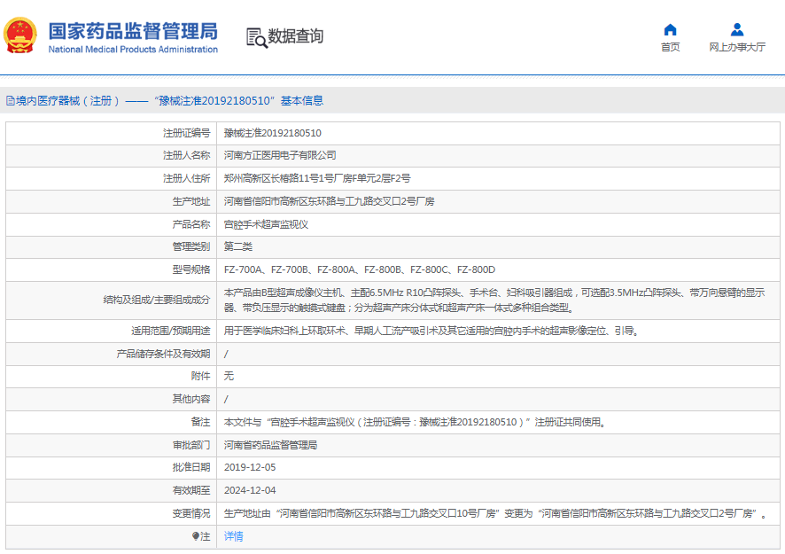This screenshot has width=785, height=554.
Task: Open the 详情 link in the last row
Action: click(233, 536)
